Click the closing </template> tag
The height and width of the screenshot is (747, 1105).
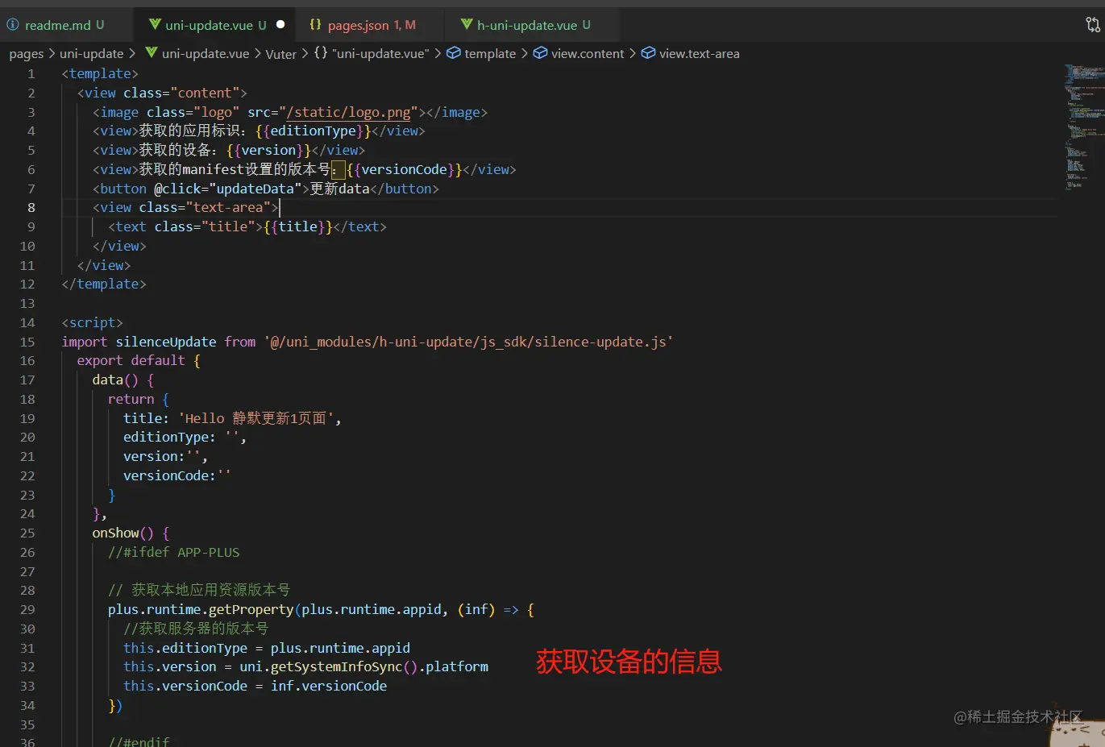[x=104, y=284]
